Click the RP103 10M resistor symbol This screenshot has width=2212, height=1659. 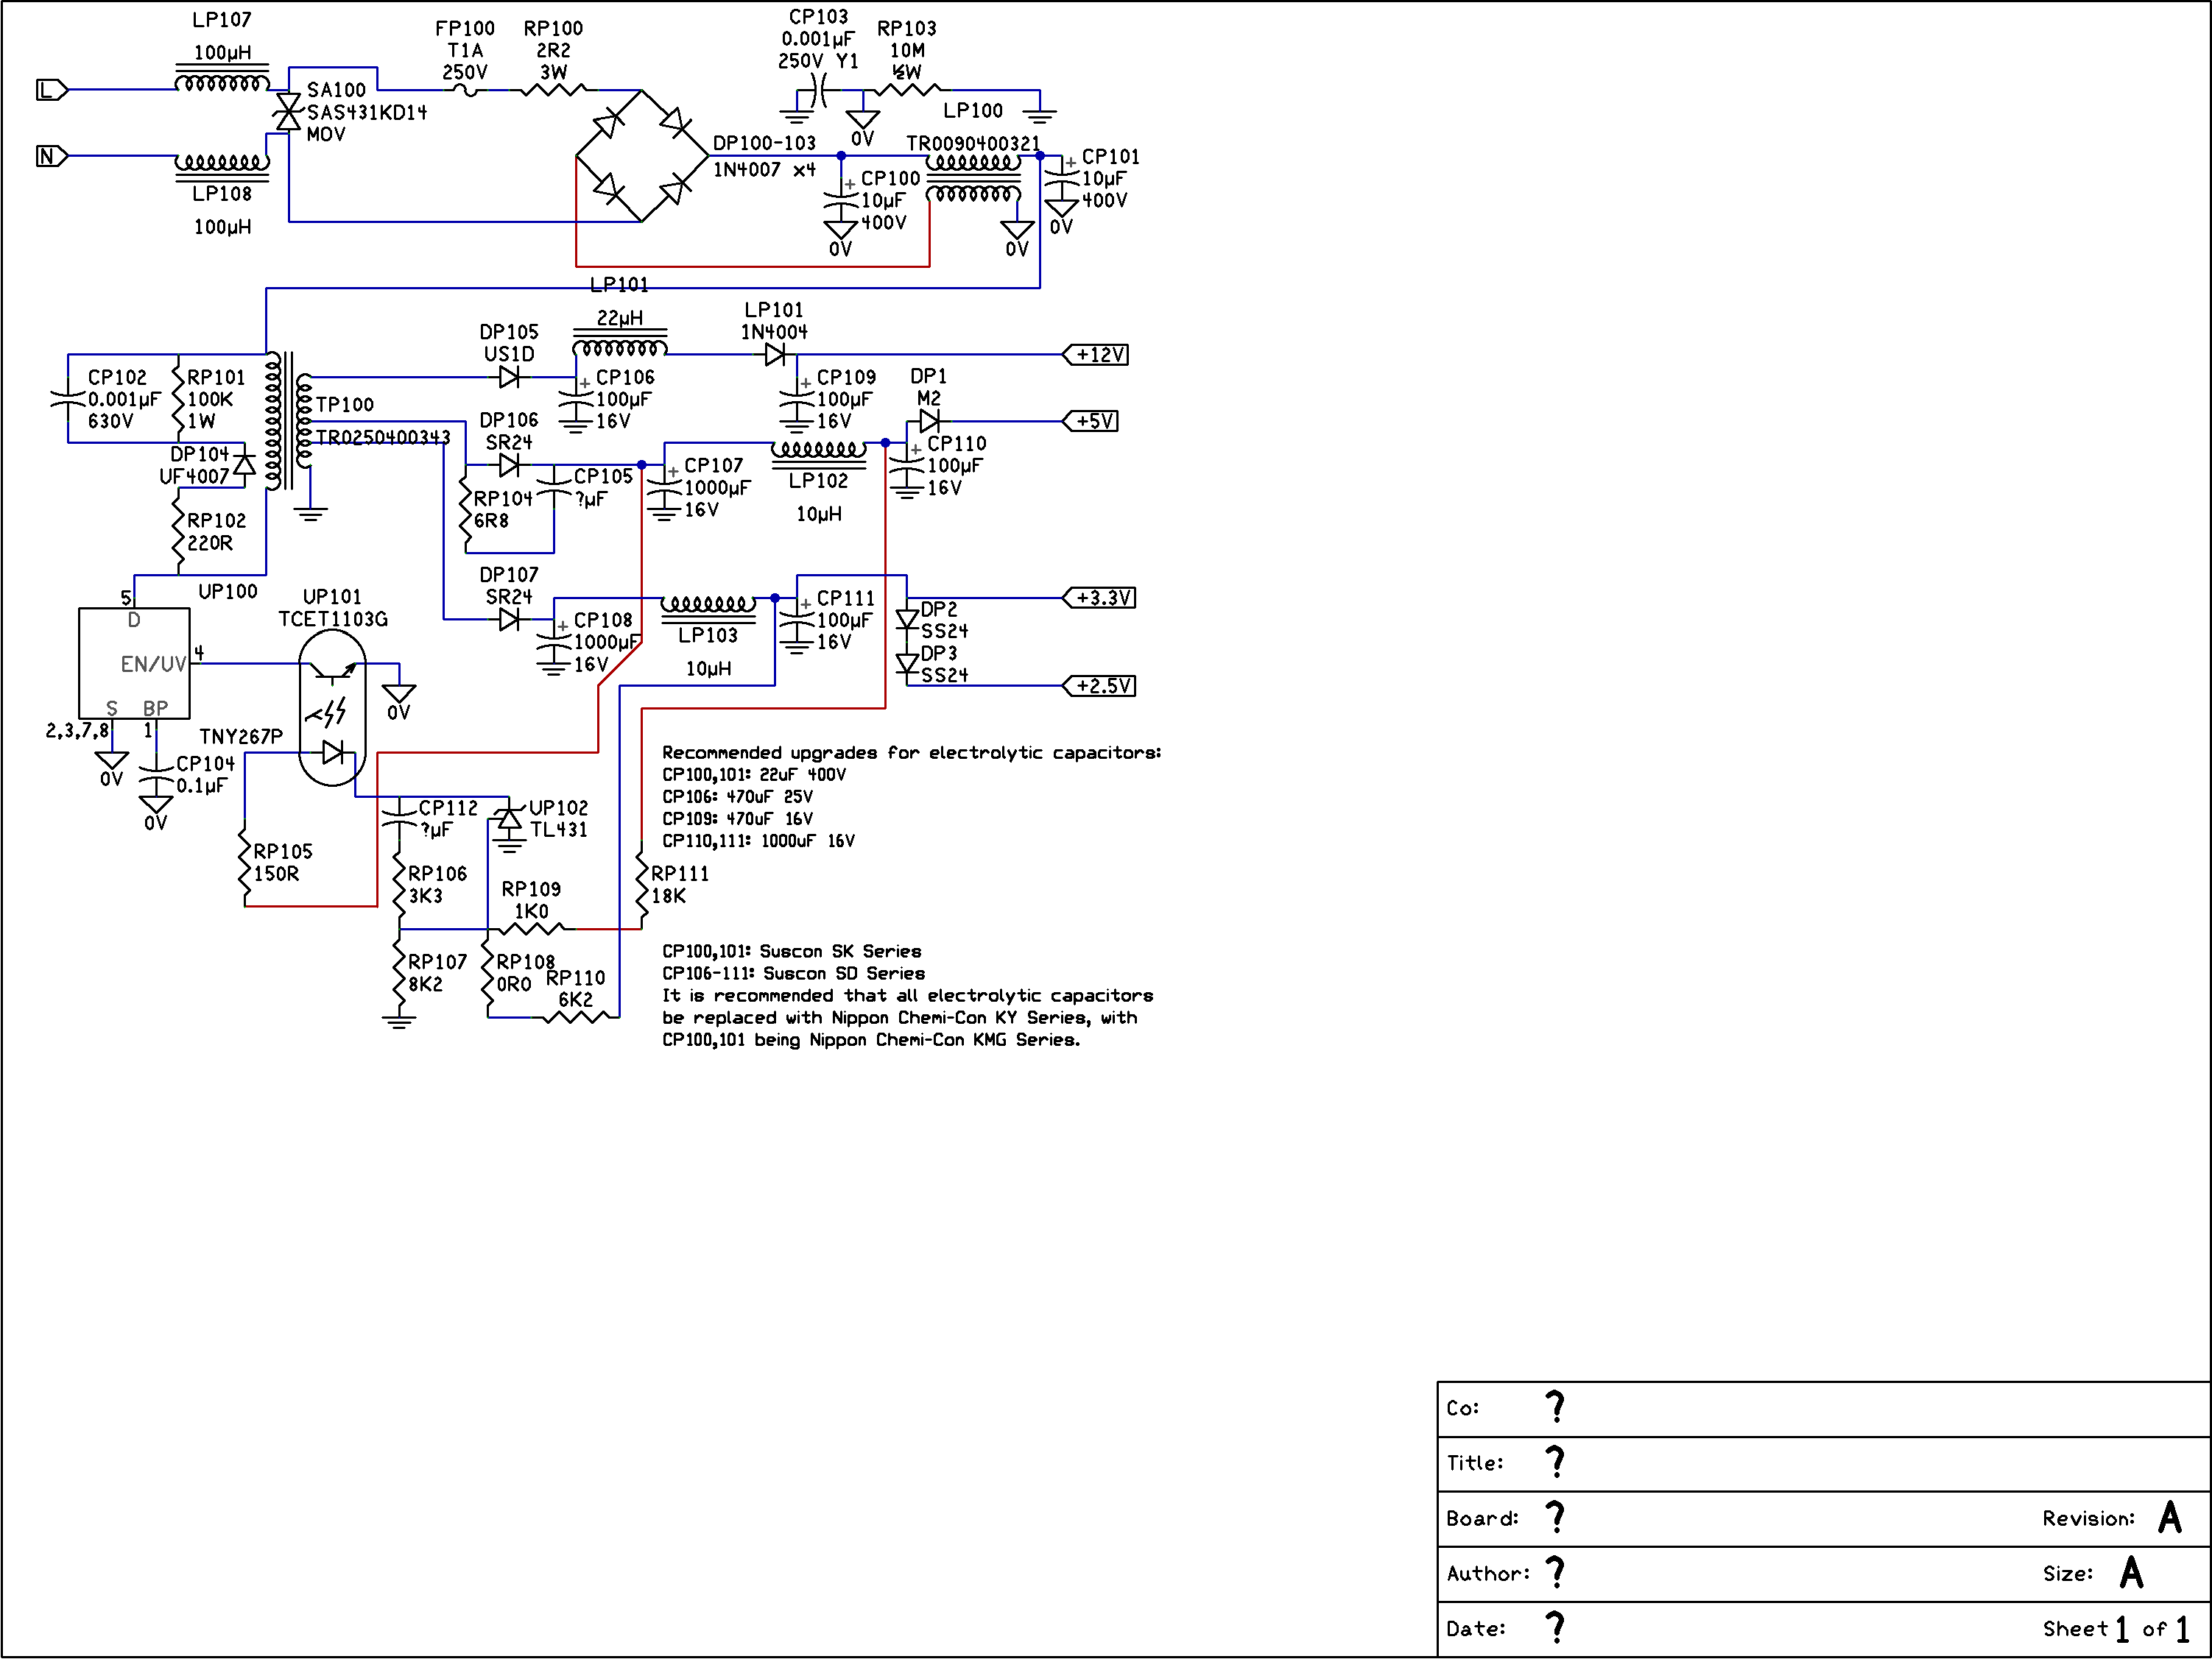tap(907, 90)
